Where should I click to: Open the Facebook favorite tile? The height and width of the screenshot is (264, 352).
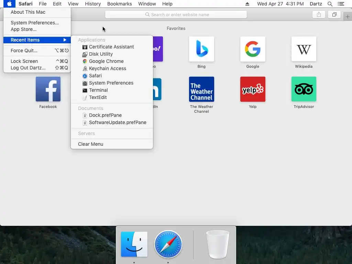48,89
